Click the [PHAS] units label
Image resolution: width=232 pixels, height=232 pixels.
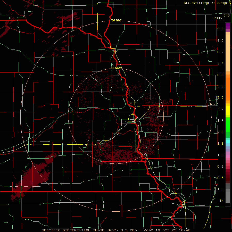(x=218, y=18)
